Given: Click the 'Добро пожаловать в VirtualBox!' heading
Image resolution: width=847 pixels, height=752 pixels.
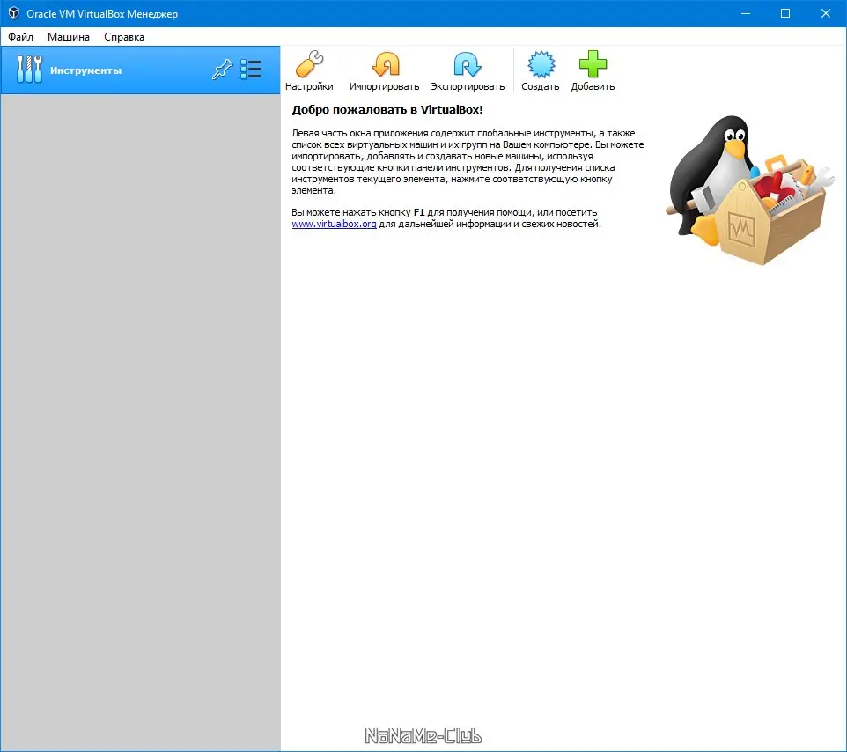Looking at the screenshot, I should [387, 110].
